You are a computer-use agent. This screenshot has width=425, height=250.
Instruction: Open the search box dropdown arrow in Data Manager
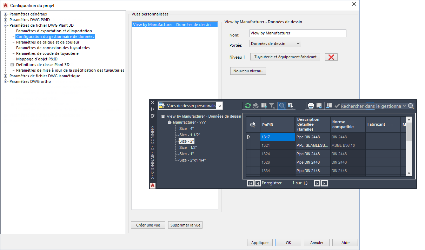coord(404,106)
